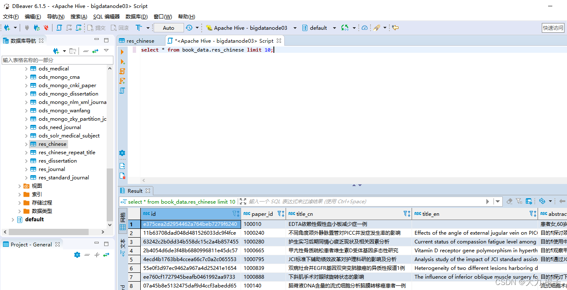This screenshot has width=567, height=290.
Task: Click the pen tool toolbar icon
Action: (x=377, y=28)
